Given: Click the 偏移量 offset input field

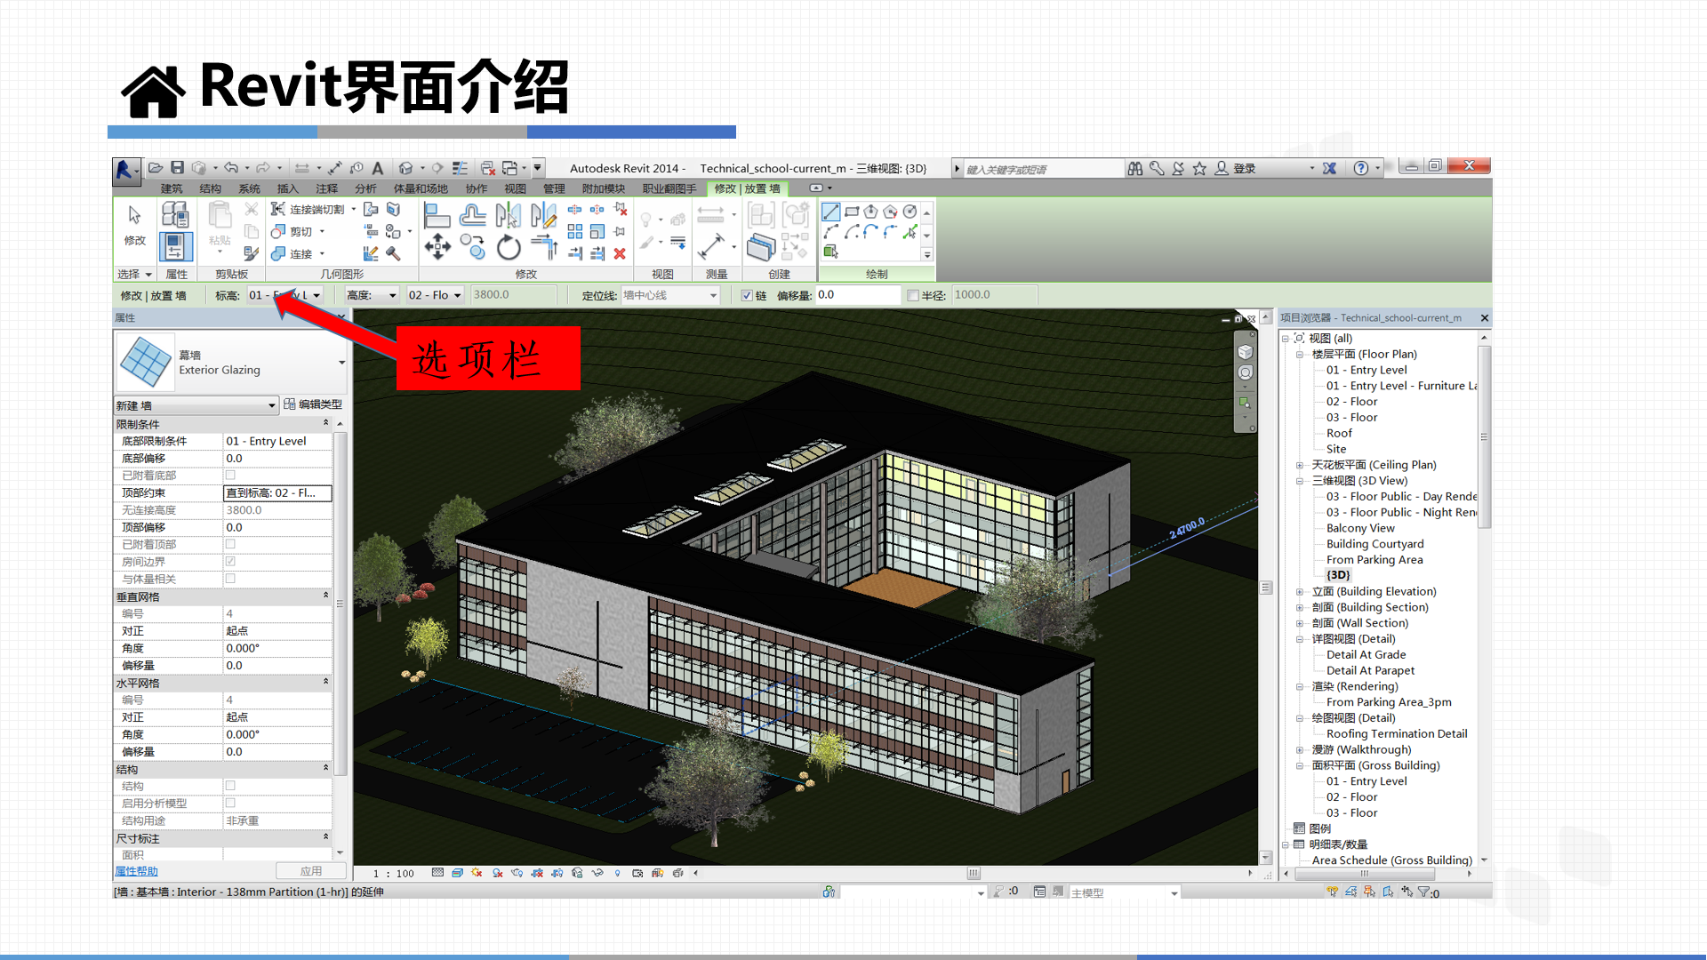Looking at the screenshot, I should tap(858, 295).
